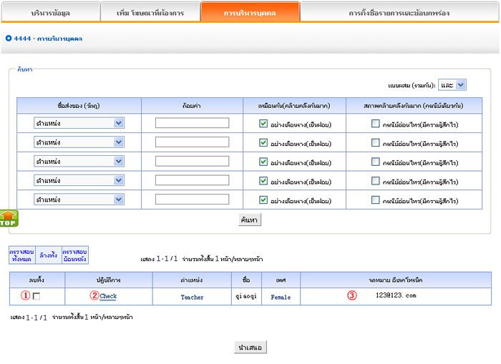Check fourth row case-sensitive checkbox
The image size is (501, 364).
pyautogui.click(x=376, y=181)
